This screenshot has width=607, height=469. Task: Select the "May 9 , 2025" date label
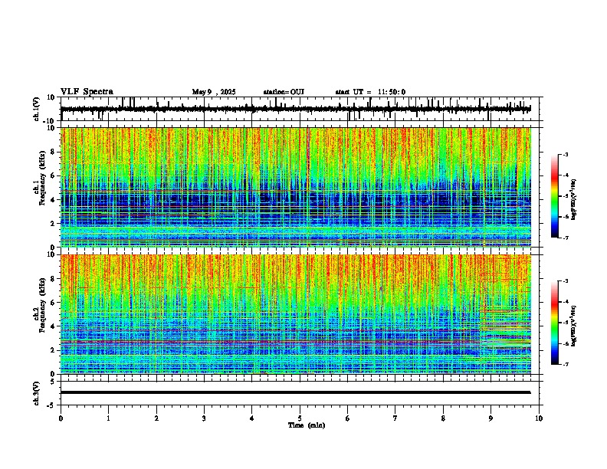(x=214, y=92)
